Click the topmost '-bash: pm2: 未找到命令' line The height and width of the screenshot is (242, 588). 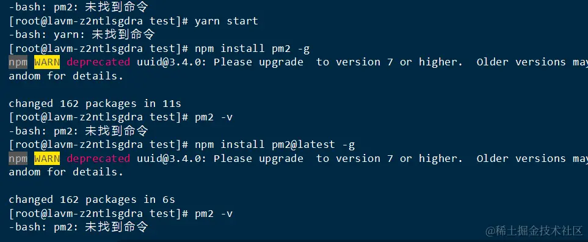tap(78, 6)
